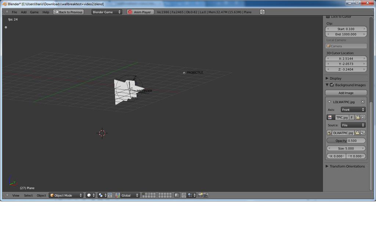Open the Global transform orientation dropdown
Viewport: 376px width, 240px height.
click(130, 195)
